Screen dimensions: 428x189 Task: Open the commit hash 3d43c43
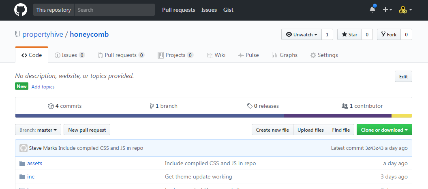point(374,148)
